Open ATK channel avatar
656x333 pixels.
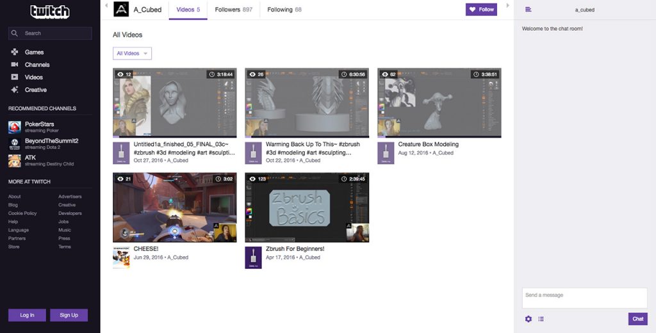coord(15,161)
